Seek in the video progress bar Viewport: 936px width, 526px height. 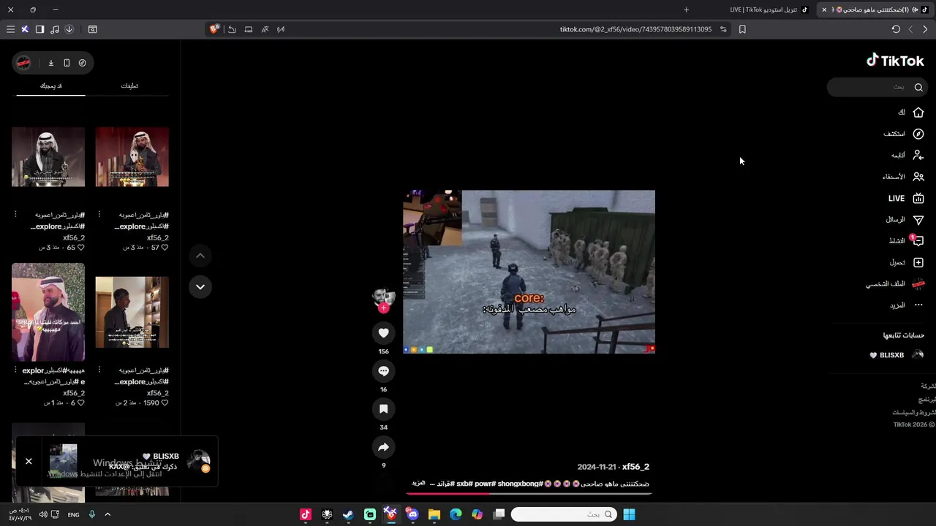529,492
